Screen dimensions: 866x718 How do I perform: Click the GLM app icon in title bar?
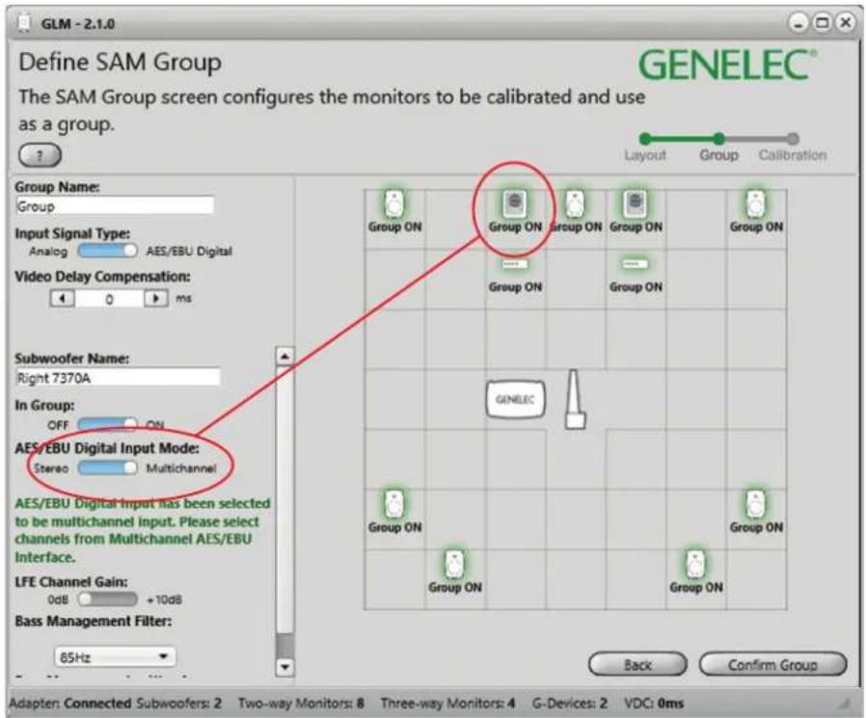24,24
